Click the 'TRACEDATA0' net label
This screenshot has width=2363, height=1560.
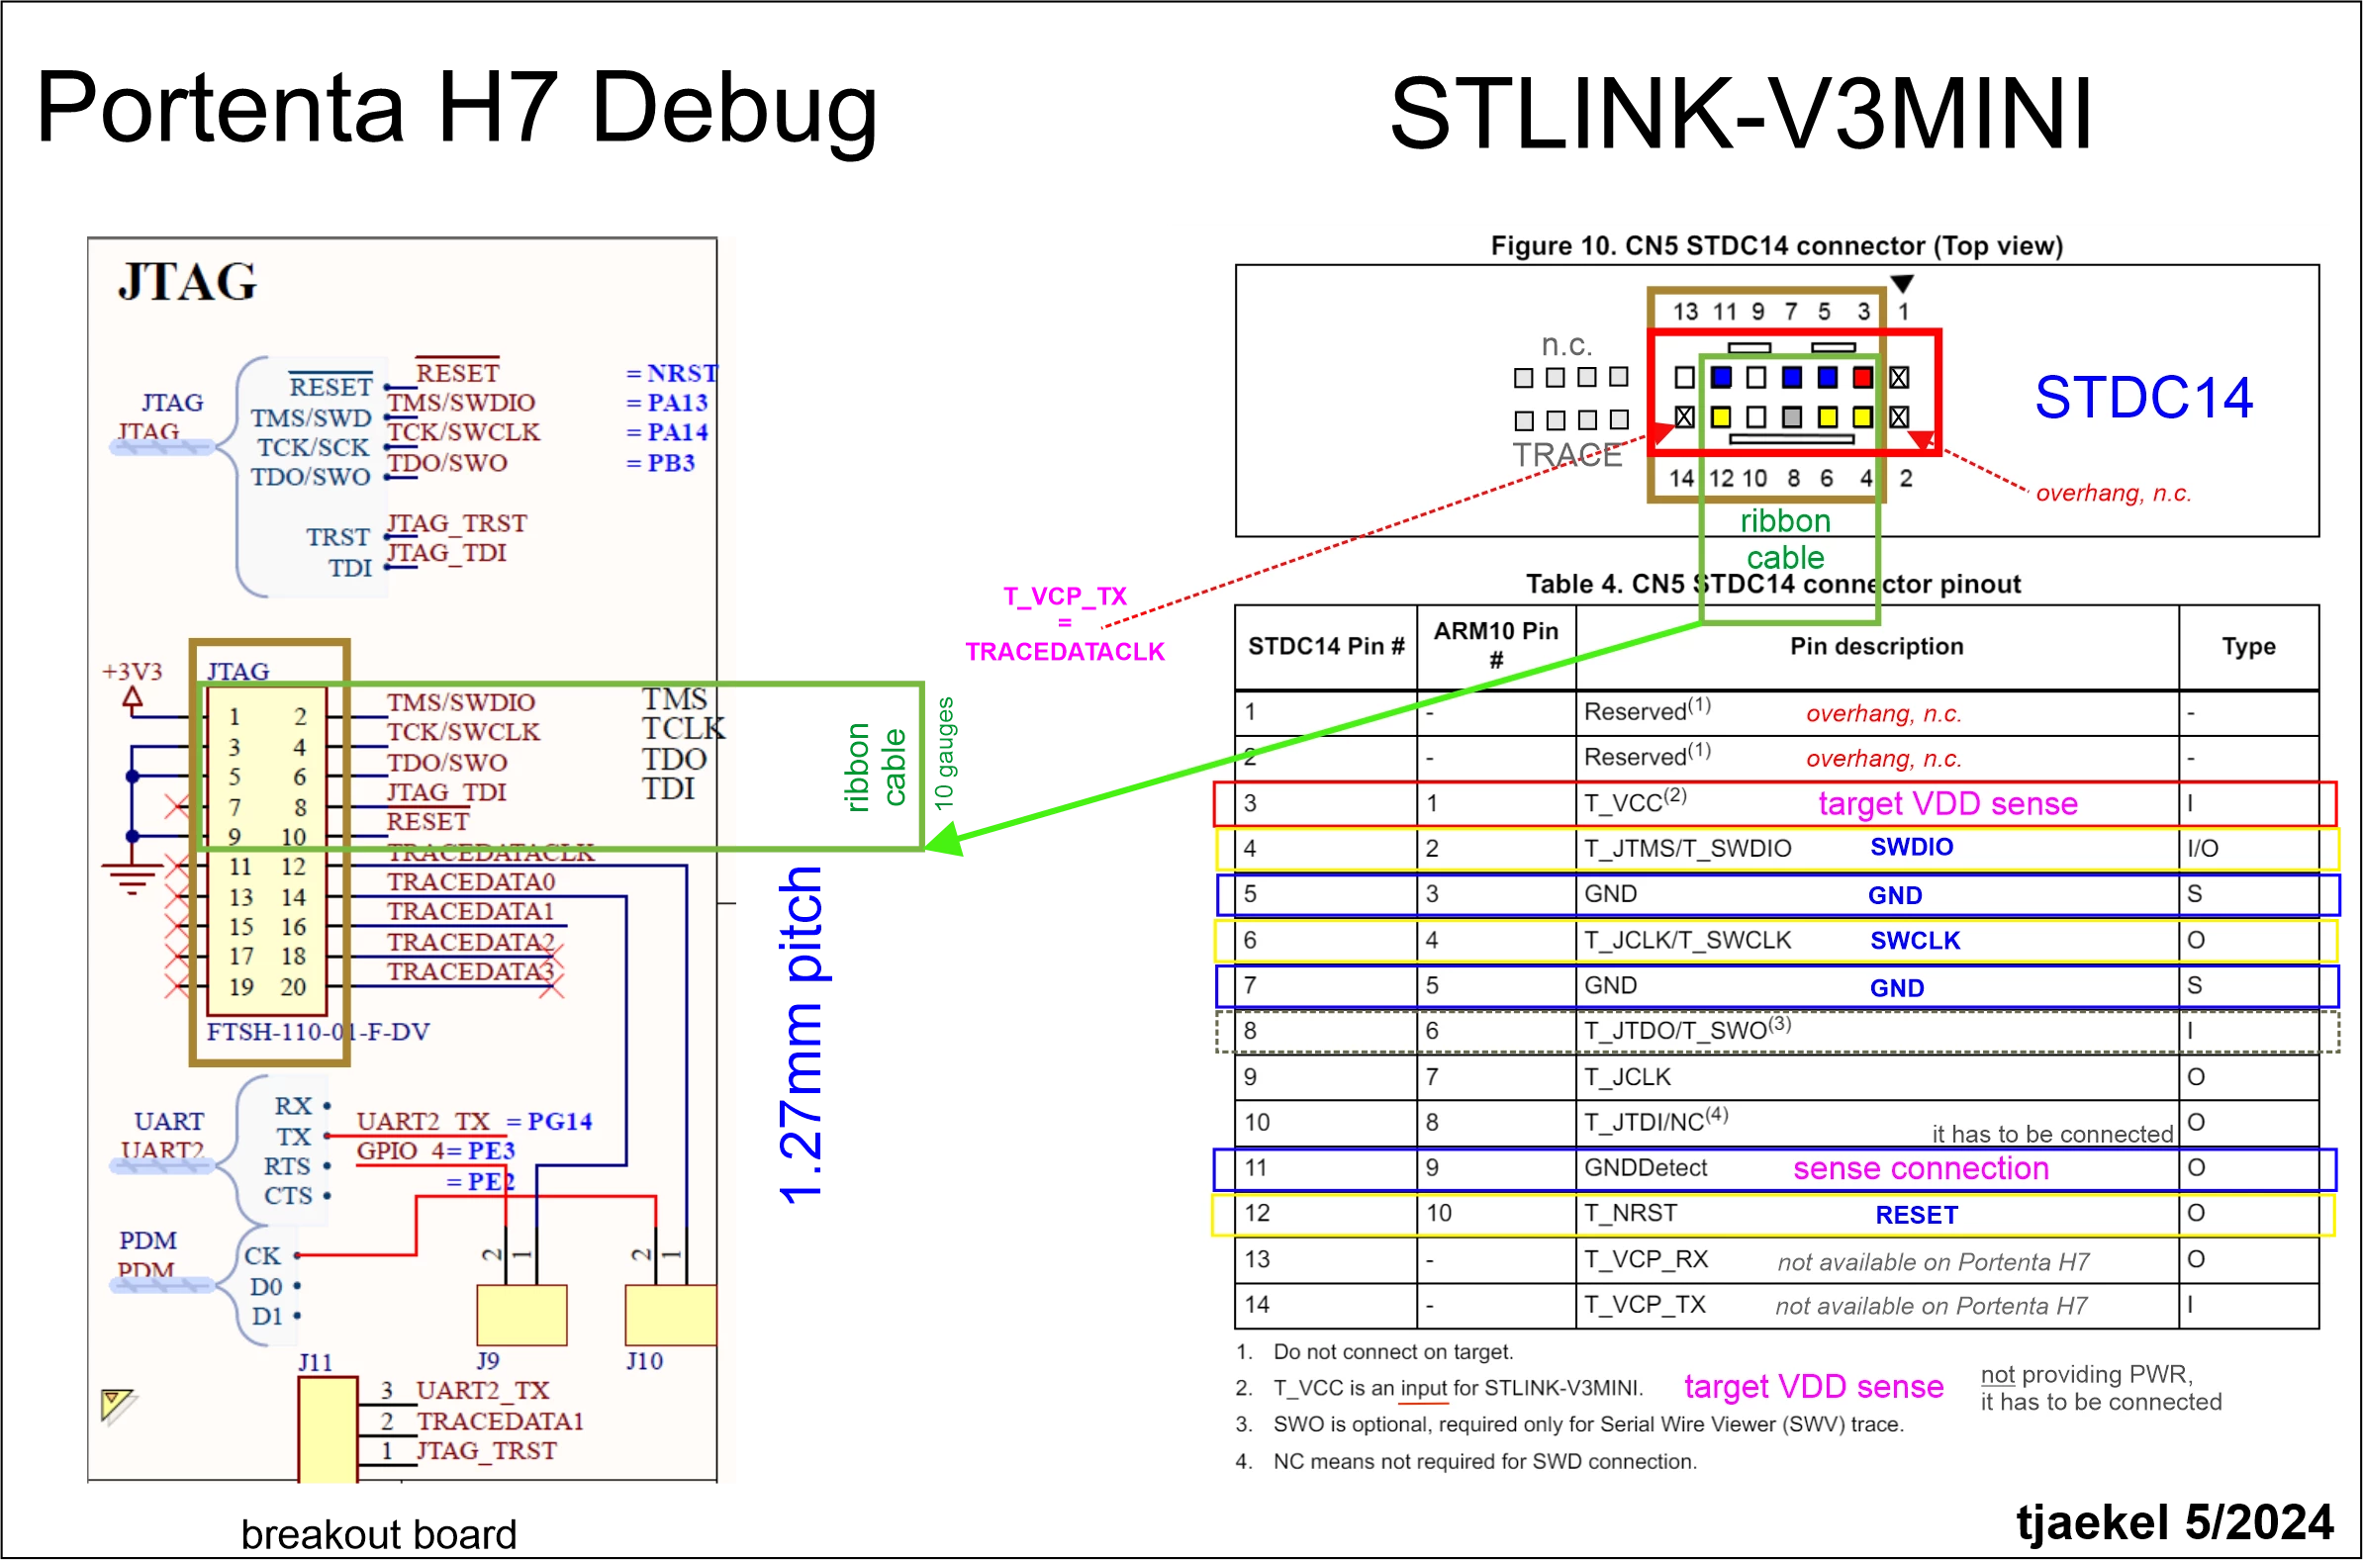pyautogui.click(x=471, y=881)
